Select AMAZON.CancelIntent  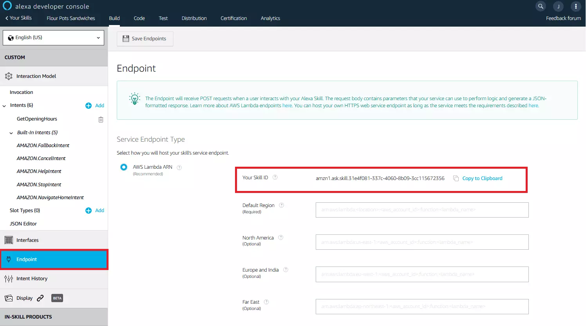tap(41, 158)
